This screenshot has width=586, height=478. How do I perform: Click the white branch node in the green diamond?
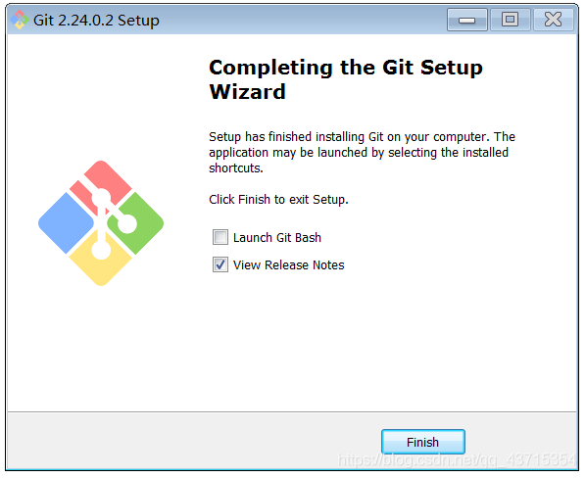point(127,223)
